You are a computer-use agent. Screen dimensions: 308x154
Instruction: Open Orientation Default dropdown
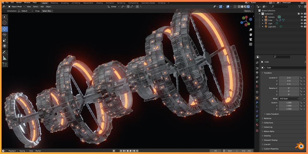tap(25, 11)
